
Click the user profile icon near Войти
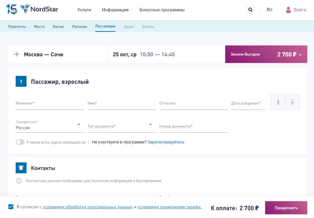point(288,10)
